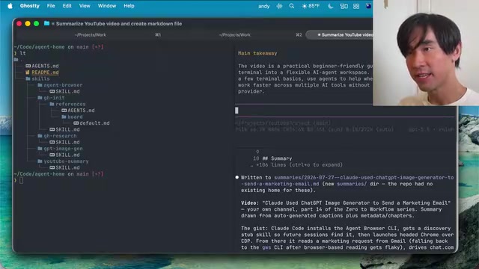The width and height of the screenshot is (479, 269).
Task: Click the display mirroring menu bar icon
Action: pos(344,6)
